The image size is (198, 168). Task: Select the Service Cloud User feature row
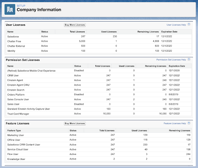click(x=99, y=150)
